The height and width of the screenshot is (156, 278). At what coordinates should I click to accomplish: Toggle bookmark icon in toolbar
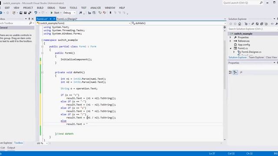(110, 13)
